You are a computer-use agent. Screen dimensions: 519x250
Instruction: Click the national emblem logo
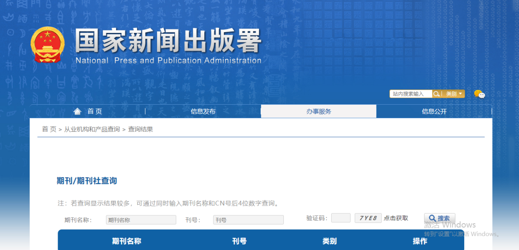tap(47, 44)
